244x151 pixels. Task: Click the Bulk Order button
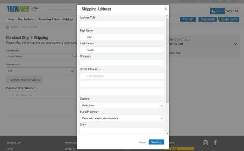click(x=207, y=19)
